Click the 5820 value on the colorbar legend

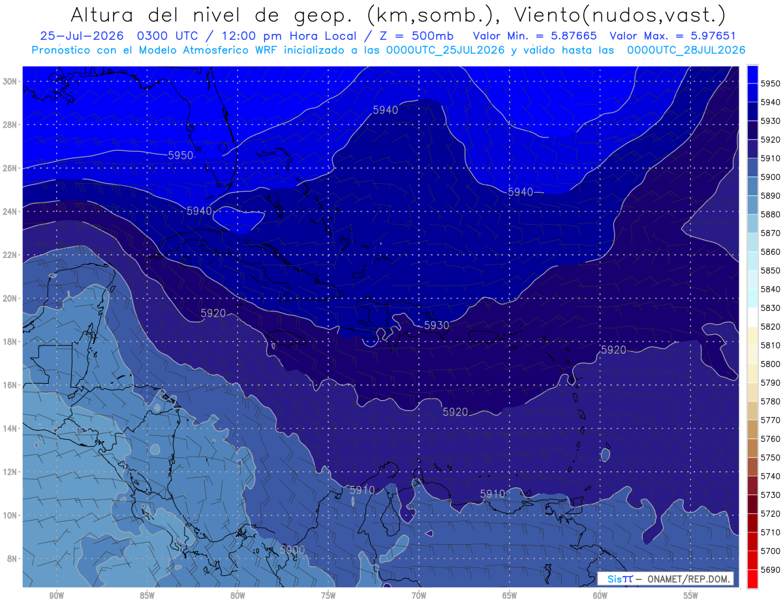pos(770,326)
